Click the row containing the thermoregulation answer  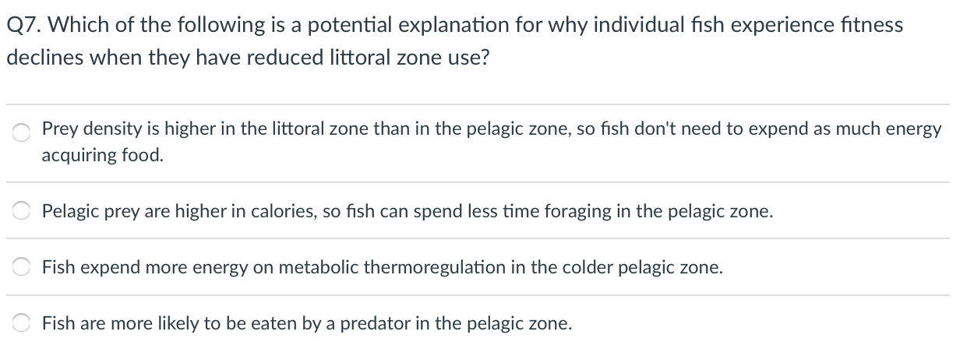click(x=478, y=267)
